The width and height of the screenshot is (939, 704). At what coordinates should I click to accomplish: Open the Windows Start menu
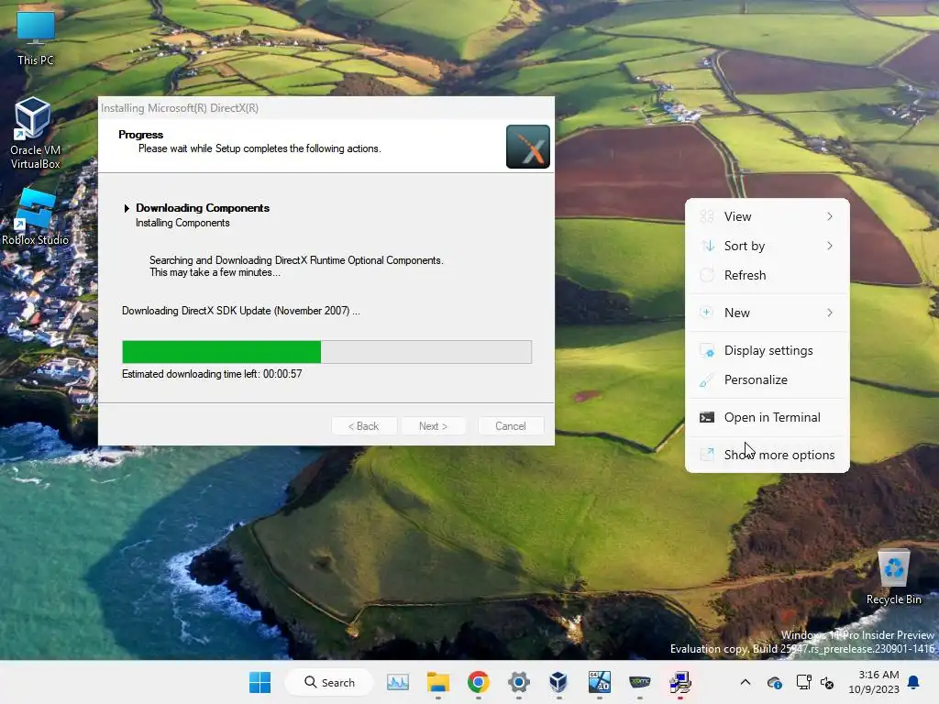tap(260, 682)
